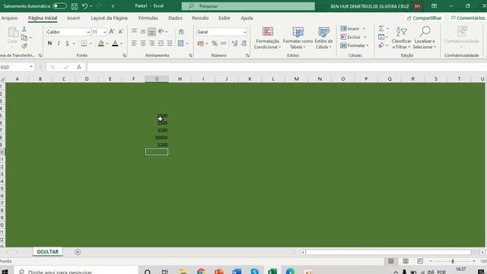Click the AutoSum sigma icon

click(381, 29)
